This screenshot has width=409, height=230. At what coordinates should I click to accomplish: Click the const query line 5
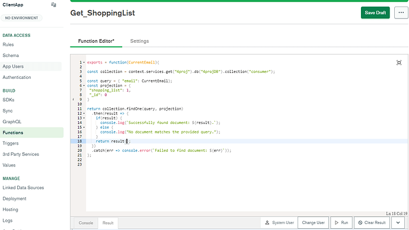(x=130, y=81)
